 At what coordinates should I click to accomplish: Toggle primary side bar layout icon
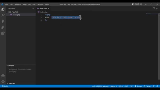(133, 4)
